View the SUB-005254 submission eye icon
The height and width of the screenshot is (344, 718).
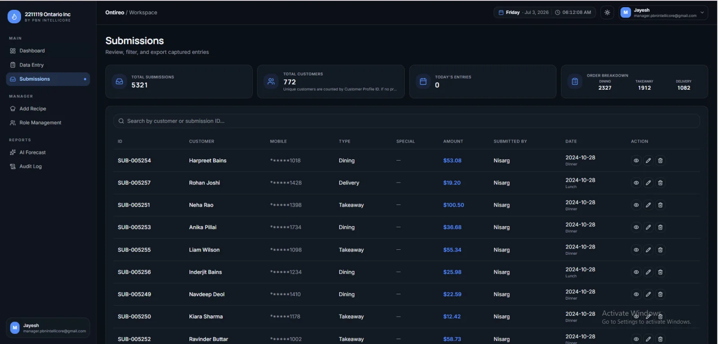pyautogui.click(x=636, y=161)
